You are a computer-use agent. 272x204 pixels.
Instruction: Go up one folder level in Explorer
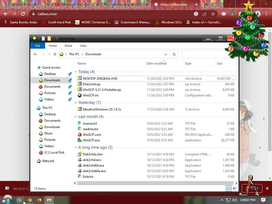point(55,54)
